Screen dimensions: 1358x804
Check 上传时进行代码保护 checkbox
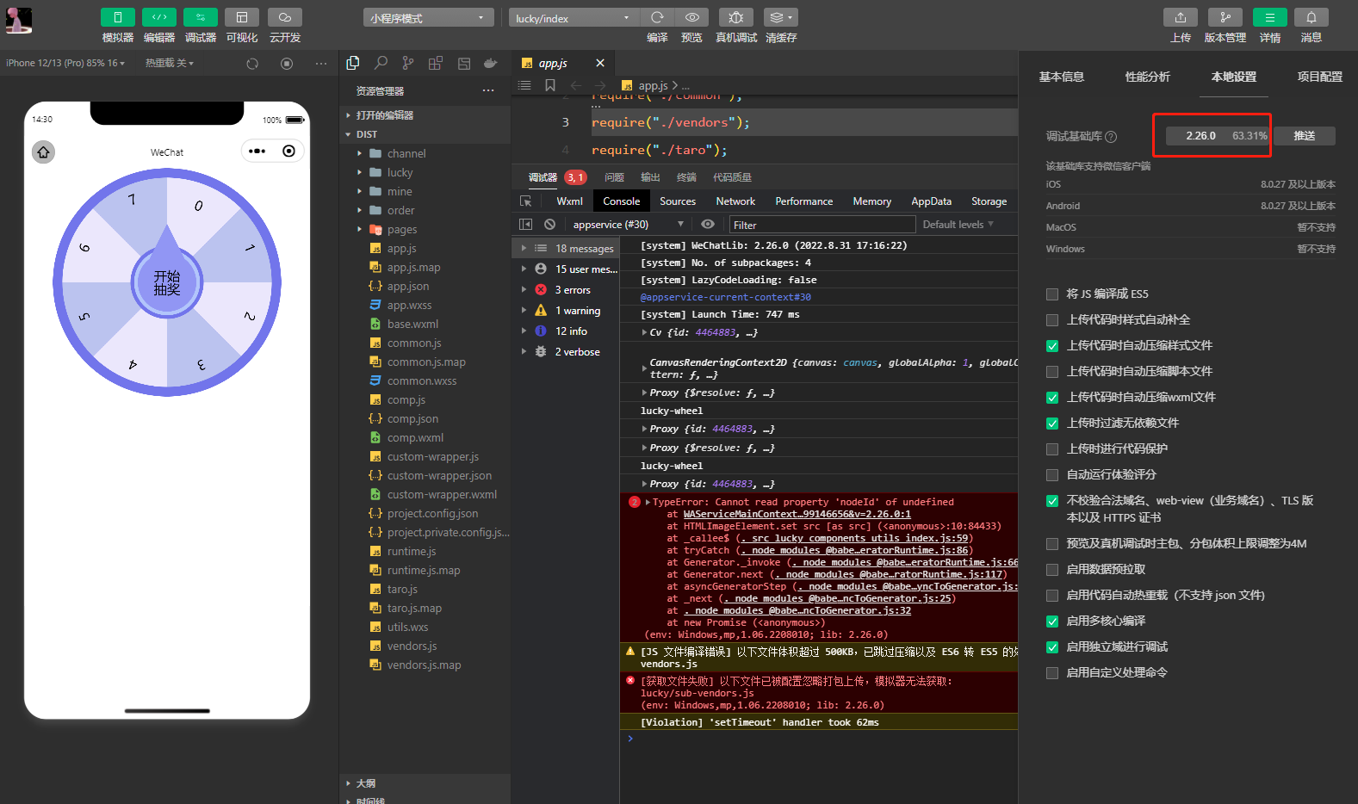coord(1052,449)
